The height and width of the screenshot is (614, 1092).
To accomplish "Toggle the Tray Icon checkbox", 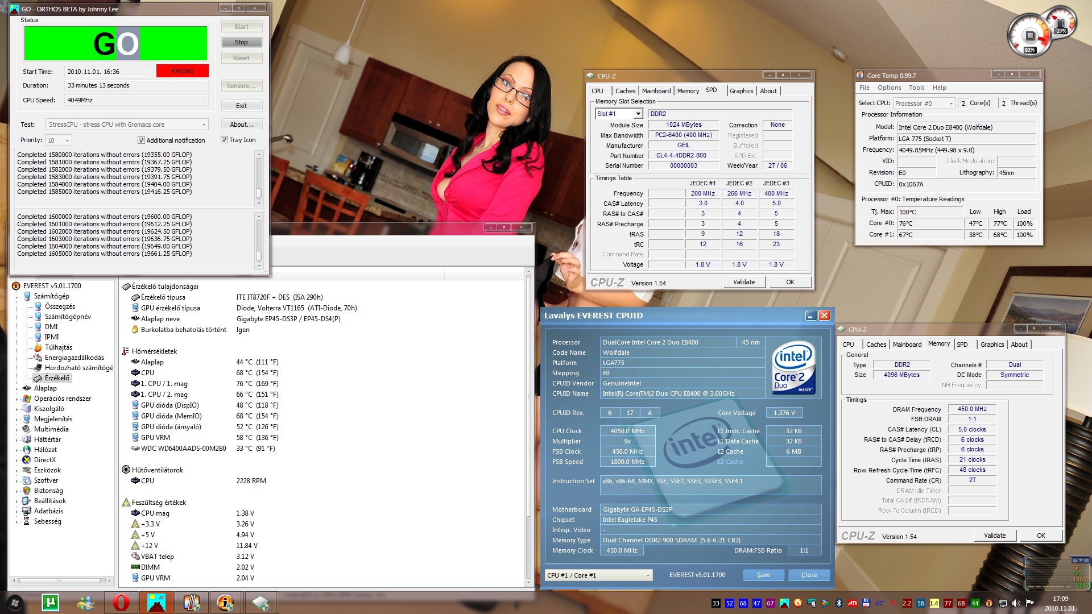I will [x=224, y=140].
